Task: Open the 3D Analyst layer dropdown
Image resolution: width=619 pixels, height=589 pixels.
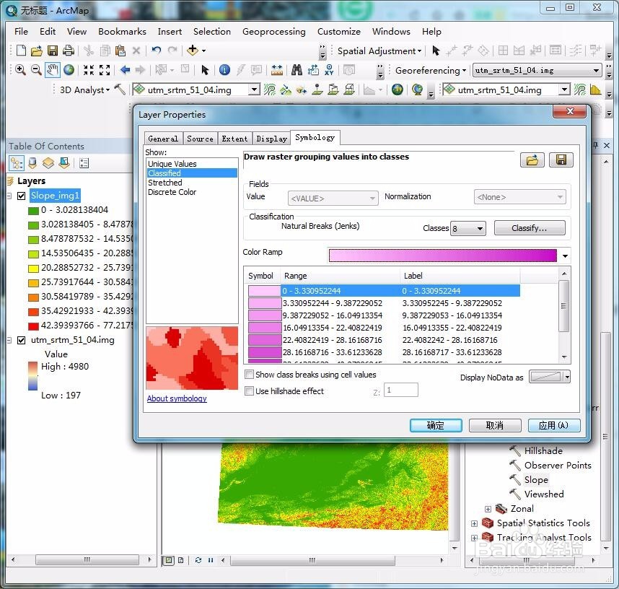Action: click(x=255, y=90)
